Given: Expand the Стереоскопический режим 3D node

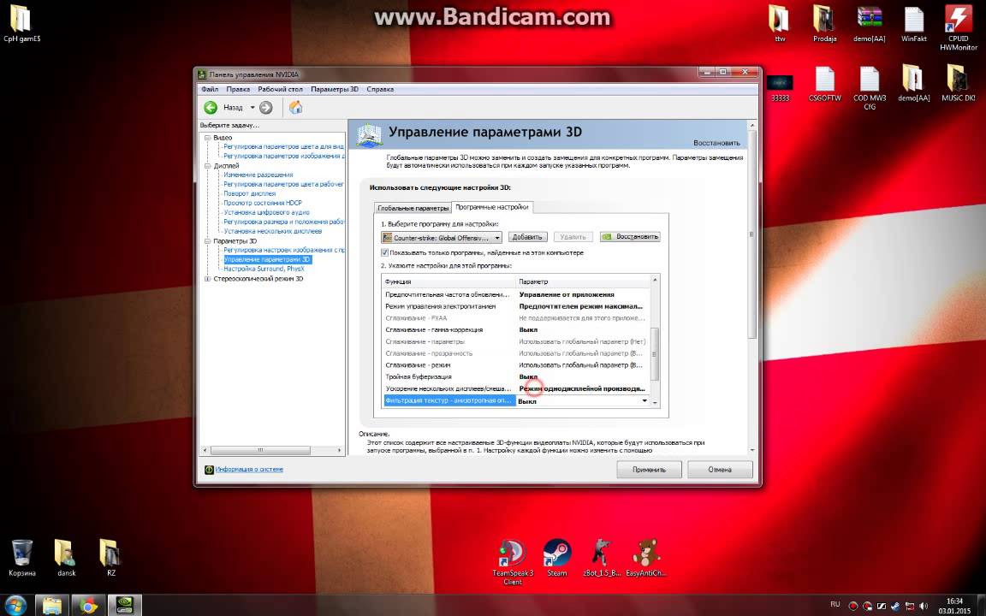Looking at the screenshot, I should pos(207,278).
